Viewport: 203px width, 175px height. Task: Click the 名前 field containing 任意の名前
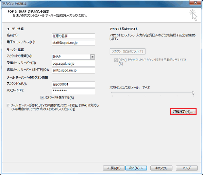pyautogui.click(x=73, y=36)
